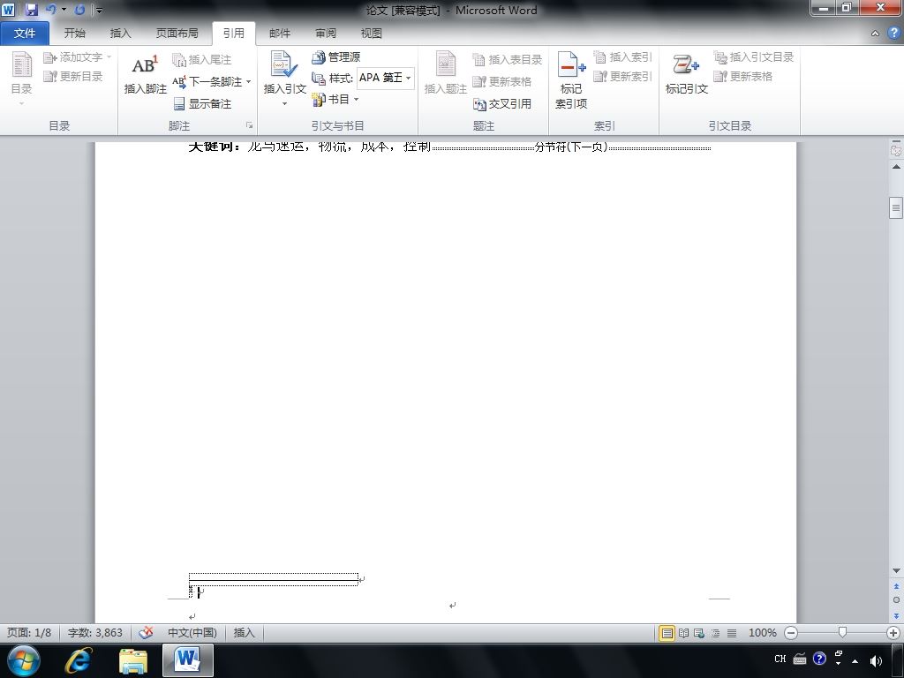The width and height of the screenshot is (904, 678).
Task: Click 更新索引 button
Action: pyautogui.click(x=622, y=76)
